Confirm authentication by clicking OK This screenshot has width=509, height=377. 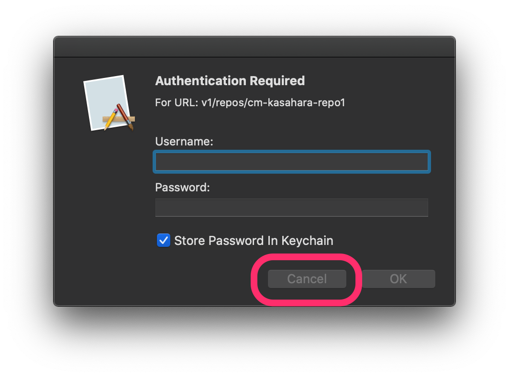pos(398,278)
